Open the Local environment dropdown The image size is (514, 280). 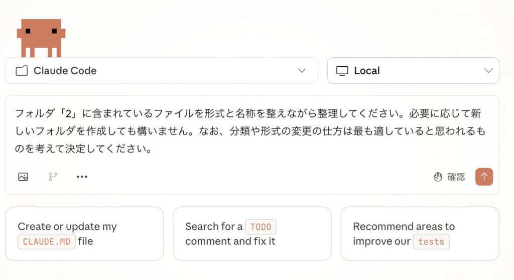413,71
